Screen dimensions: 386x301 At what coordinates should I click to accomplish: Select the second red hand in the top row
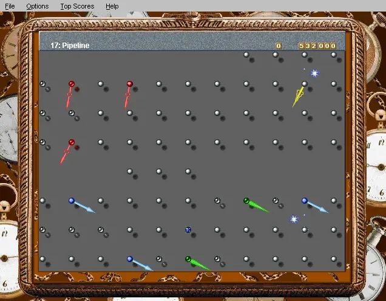tap(129, 93)
